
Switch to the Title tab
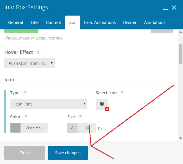click(x=34, y=22)
